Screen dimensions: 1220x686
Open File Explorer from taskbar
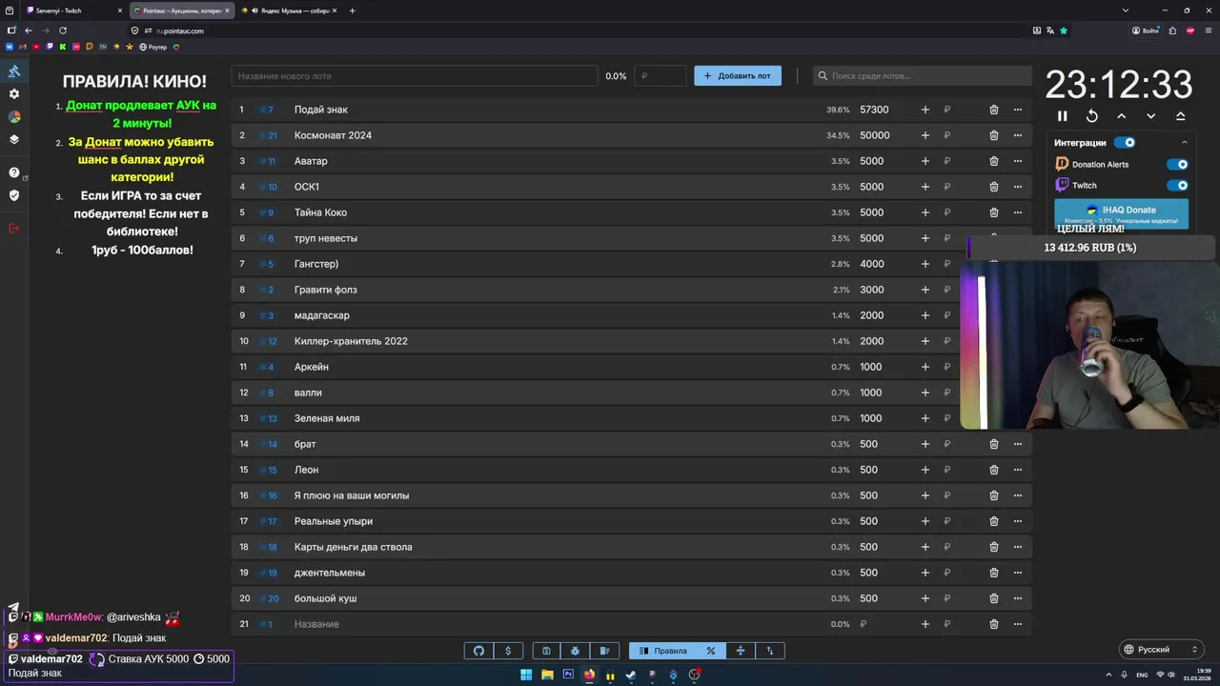pyautogui.click(x=547, y=675)
